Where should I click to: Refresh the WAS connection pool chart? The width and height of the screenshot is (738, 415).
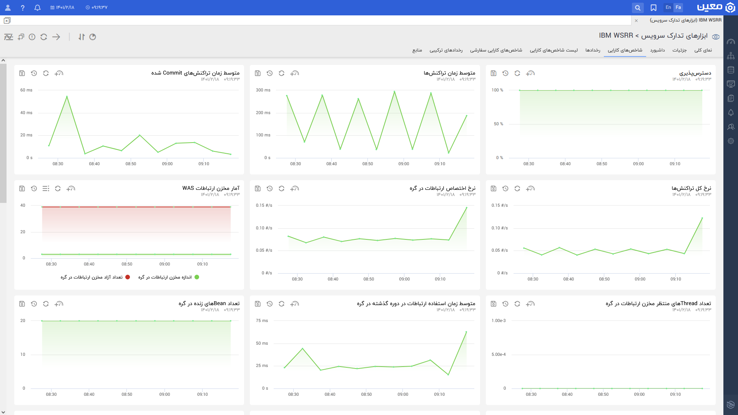58,188
